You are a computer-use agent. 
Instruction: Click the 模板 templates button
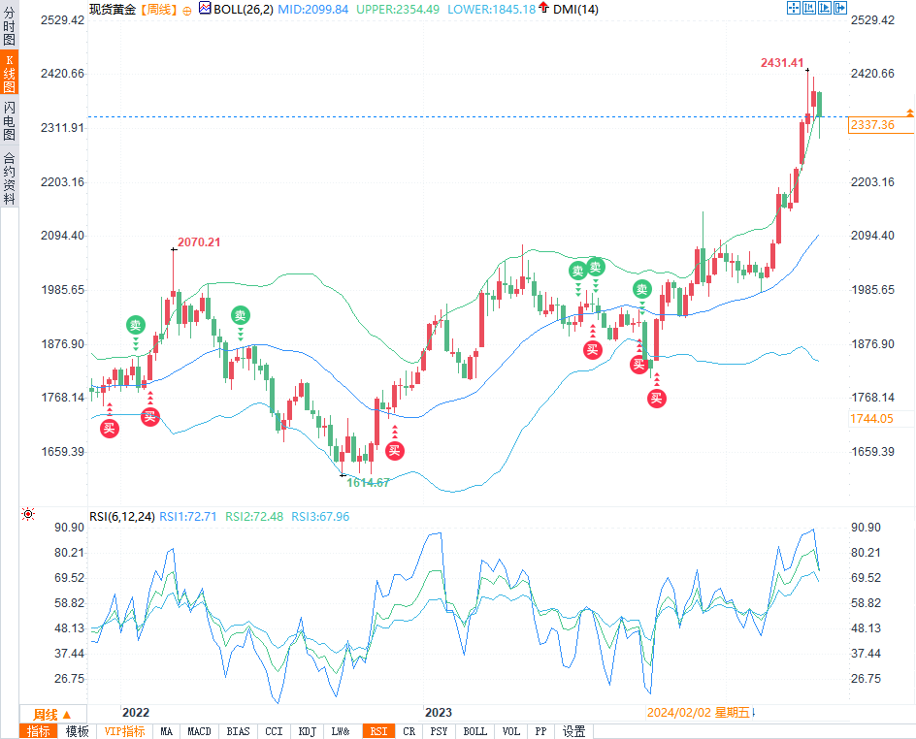tap(76, 731)
